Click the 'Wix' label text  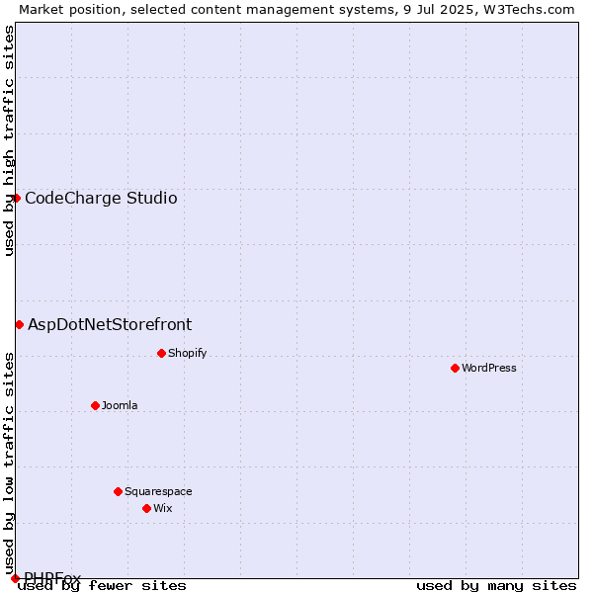tap(163, 508)
